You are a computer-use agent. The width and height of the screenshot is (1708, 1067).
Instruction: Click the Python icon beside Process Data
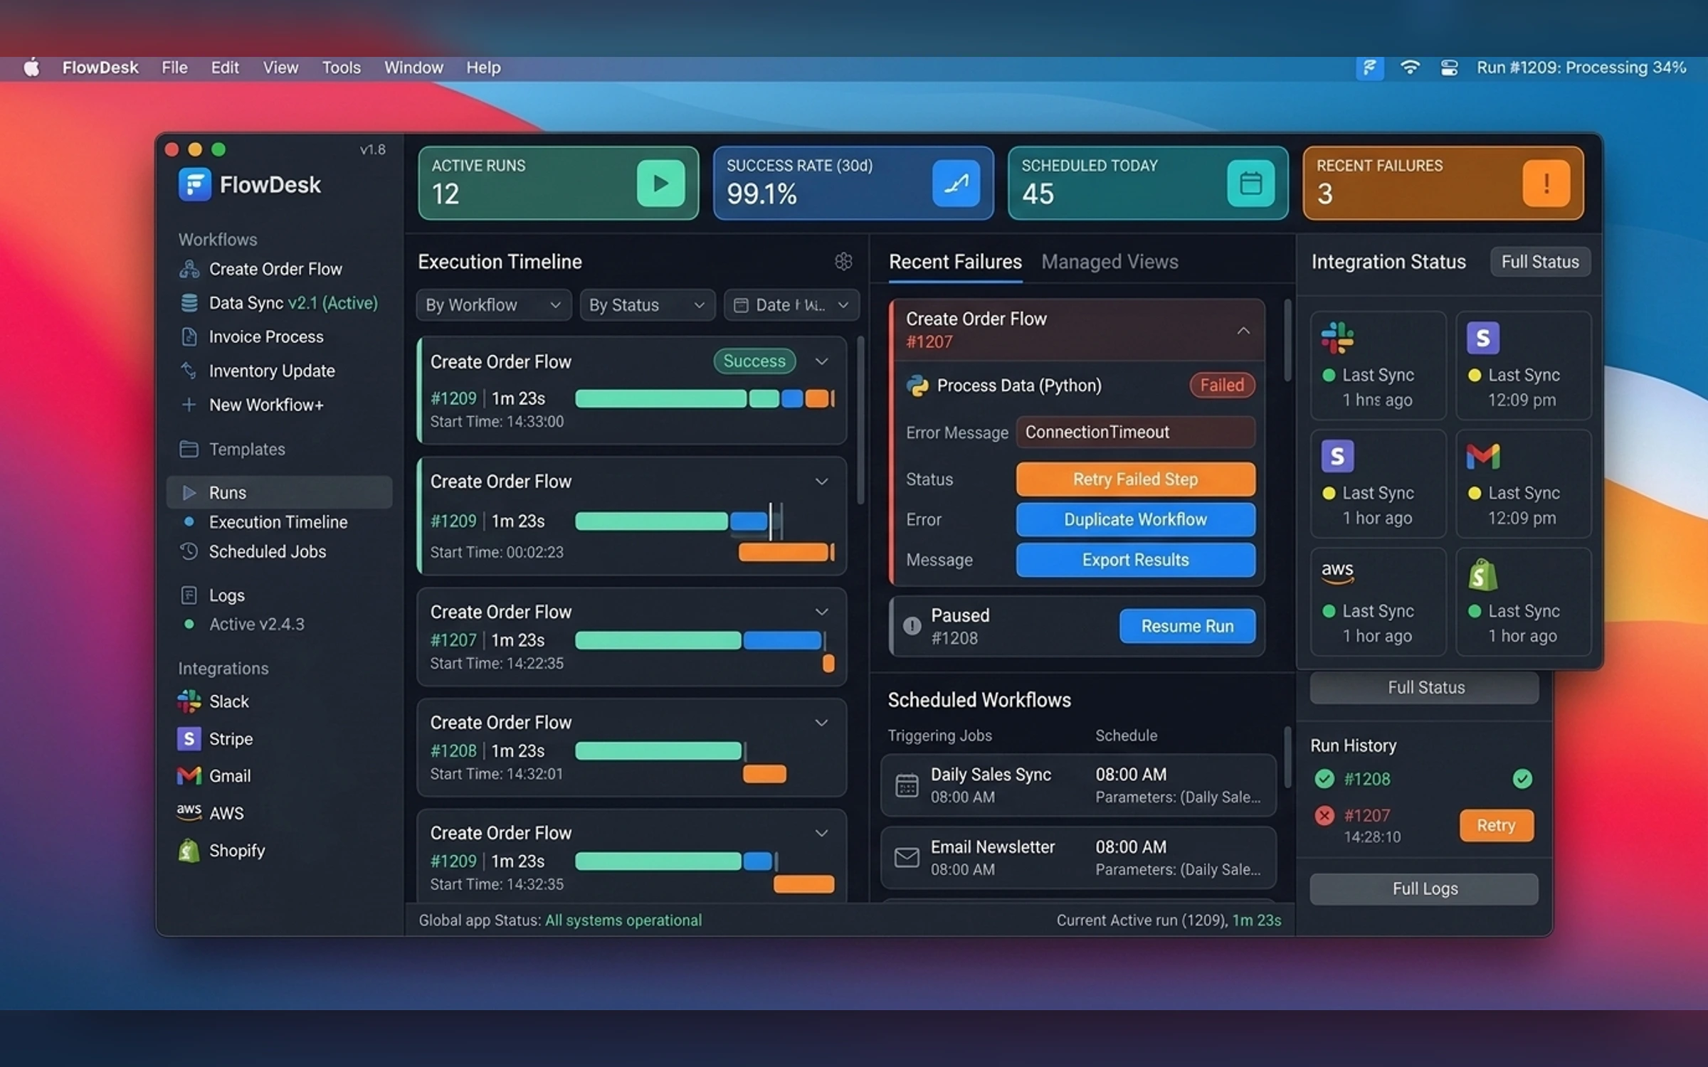[x=917, y=386]
